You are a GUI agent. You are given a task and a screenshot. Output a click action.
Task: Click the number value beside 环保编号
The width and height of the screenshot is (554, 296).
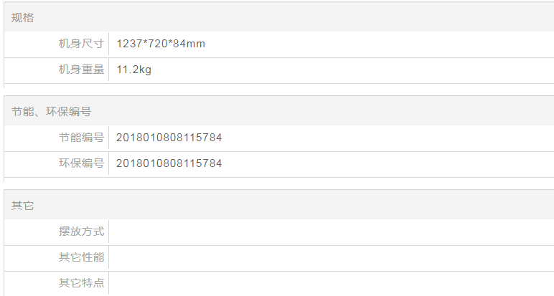point(169,163)
